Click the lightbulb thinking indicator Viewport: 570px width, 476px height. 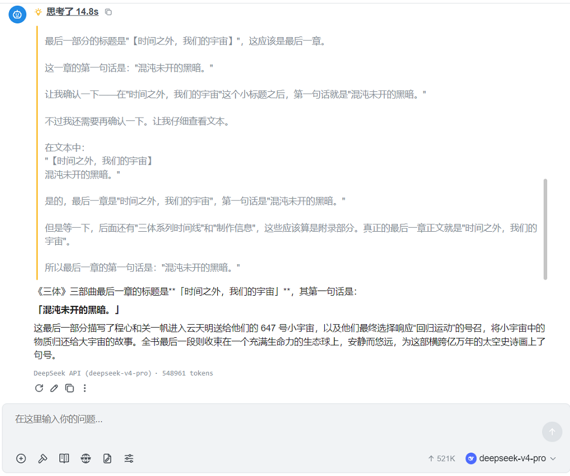point(38,11)
